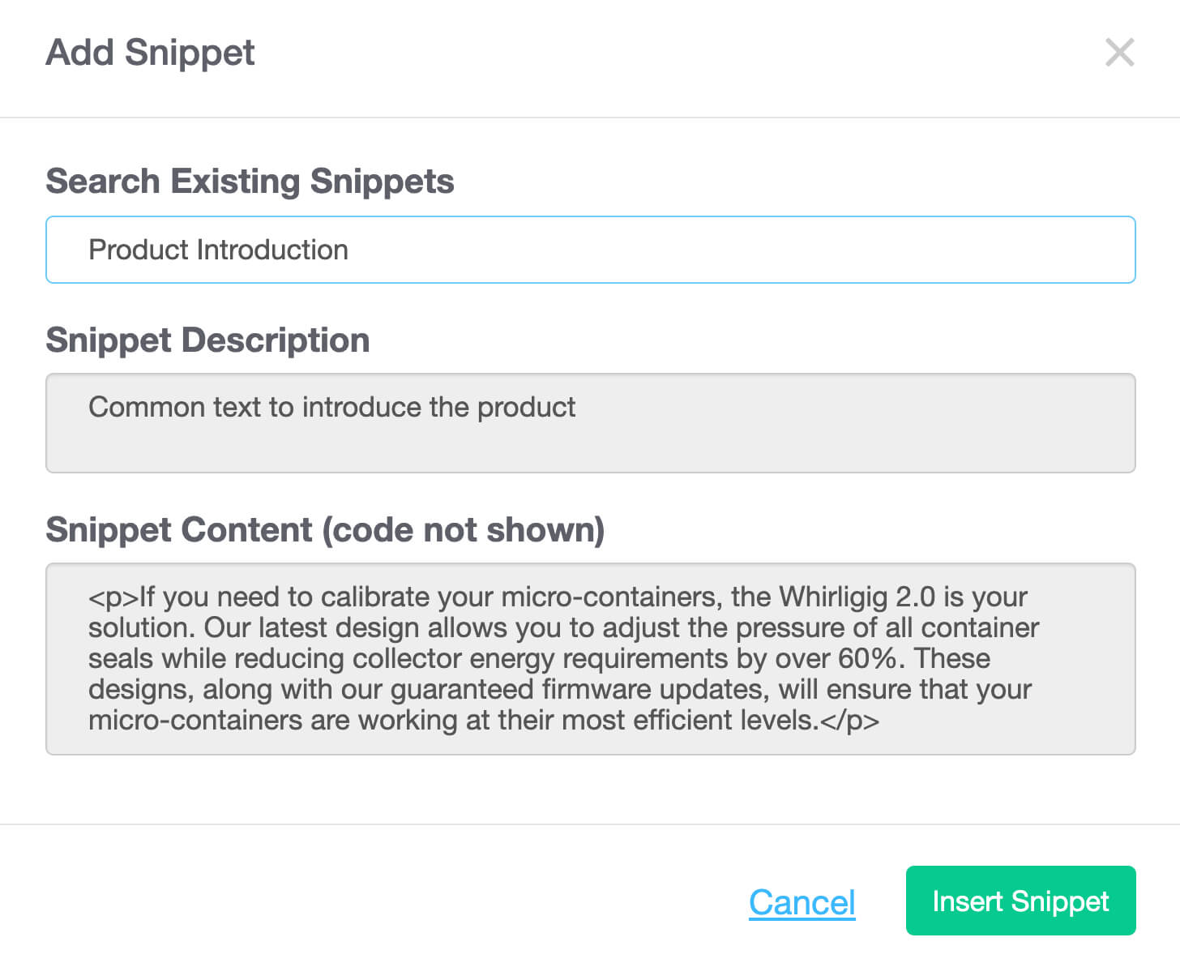Dismiss the Add Snippet dialog via X

(1120, 53)
